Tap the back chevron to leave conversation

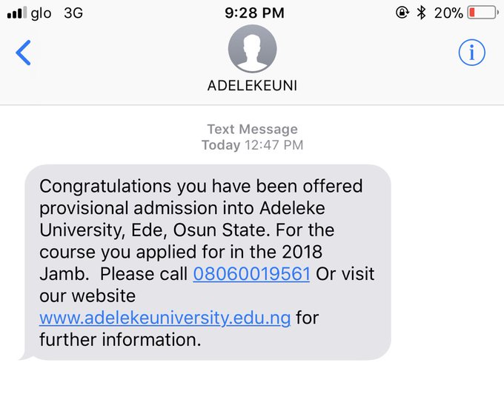click(x=24, y=53)
